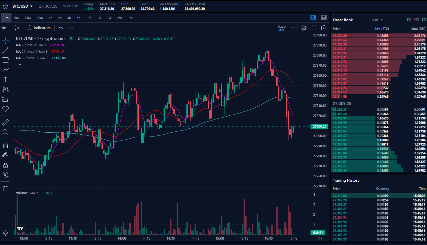The width and height of the screenshot is (427, 245).
Task: Show both bids and asks in order book
Action: point(409,20)
